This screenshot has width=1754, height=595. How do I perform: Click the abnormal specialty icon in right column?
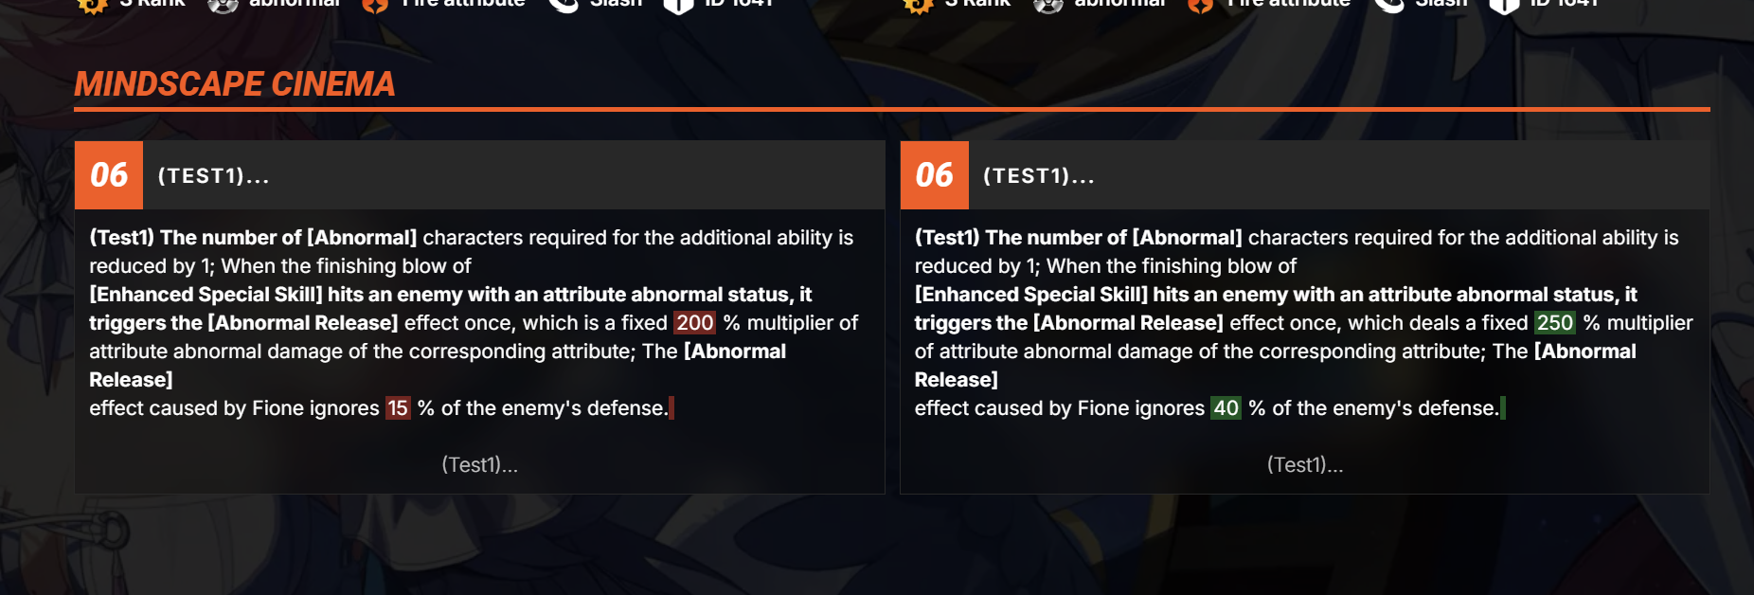point(1048,5)
